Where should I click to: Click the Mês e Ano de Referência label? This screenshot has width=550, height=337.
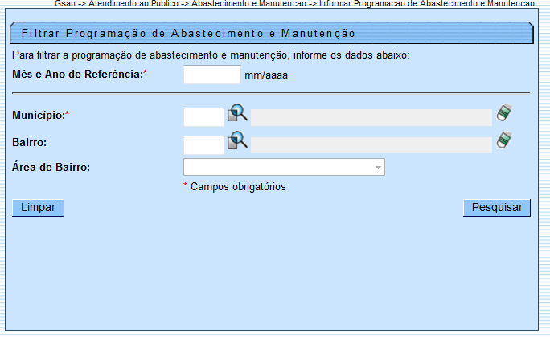click(80, 75)
